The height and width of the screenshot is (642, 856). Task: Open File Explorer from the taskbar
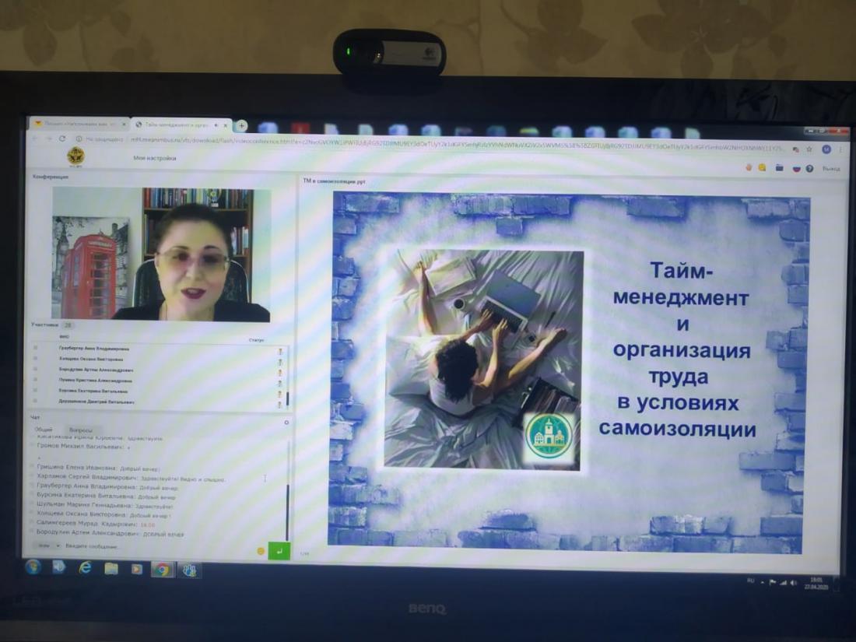[x=111, y=569]
